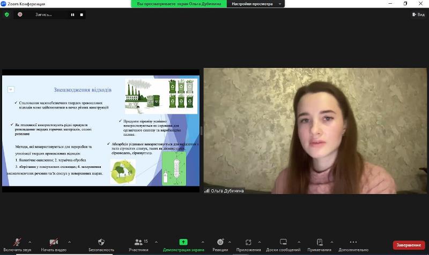Open the Реакции emoji menu
Screen dimensions: 429x255
(x=220, y=245)
